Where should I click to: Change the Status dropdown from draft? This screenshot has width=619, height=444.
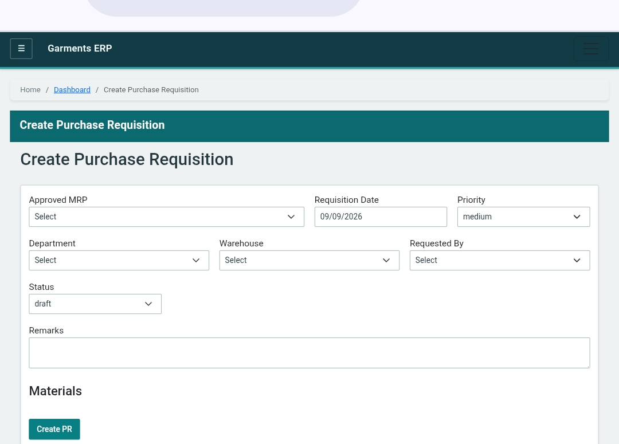(x=95, y=304)
